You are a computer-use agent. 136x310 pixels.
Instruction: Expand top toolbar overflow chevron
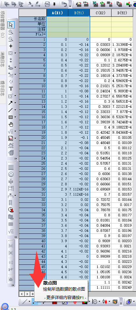(x=70, y=6)
